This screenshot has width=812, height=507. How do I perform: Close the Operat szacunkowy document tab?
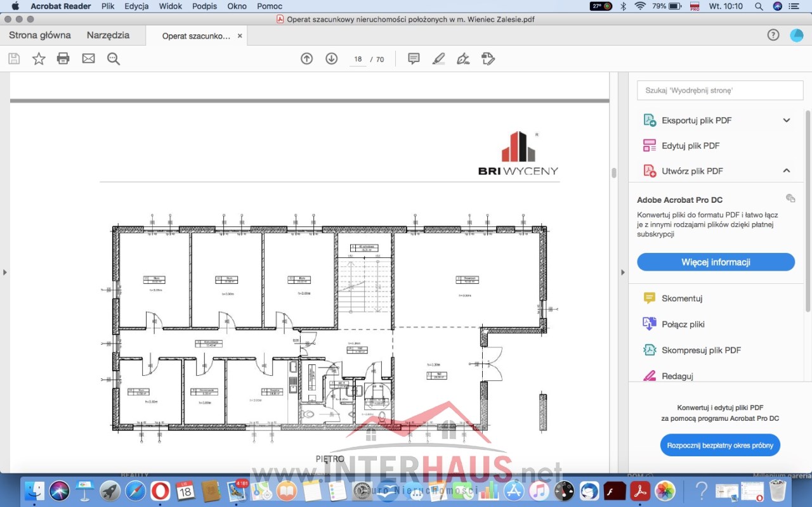[240, 36]
